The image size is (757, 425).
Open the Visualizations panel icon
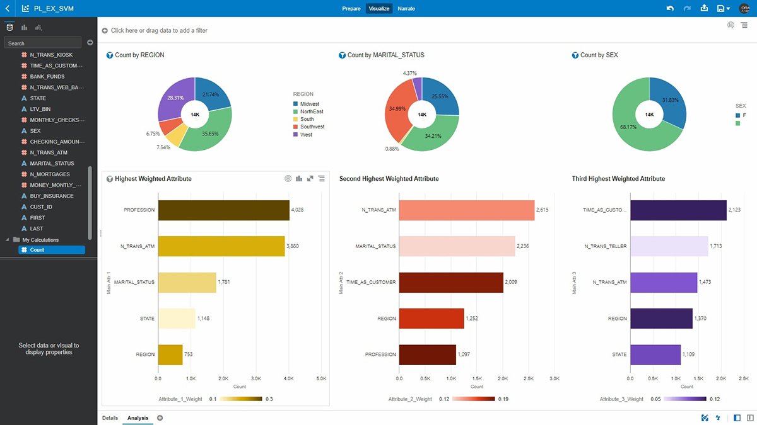[25, 26]
